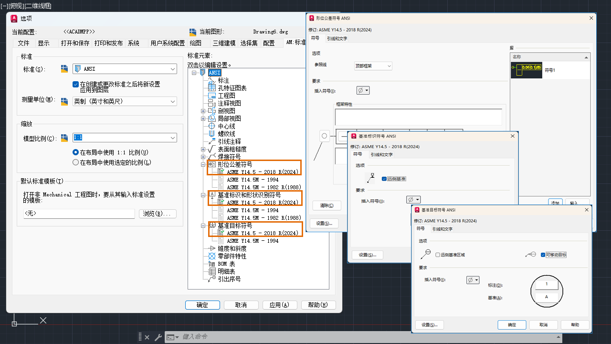
Task: Click the 表面粗糙度 checkmark icon in the tree
Action: pos(212,149)
